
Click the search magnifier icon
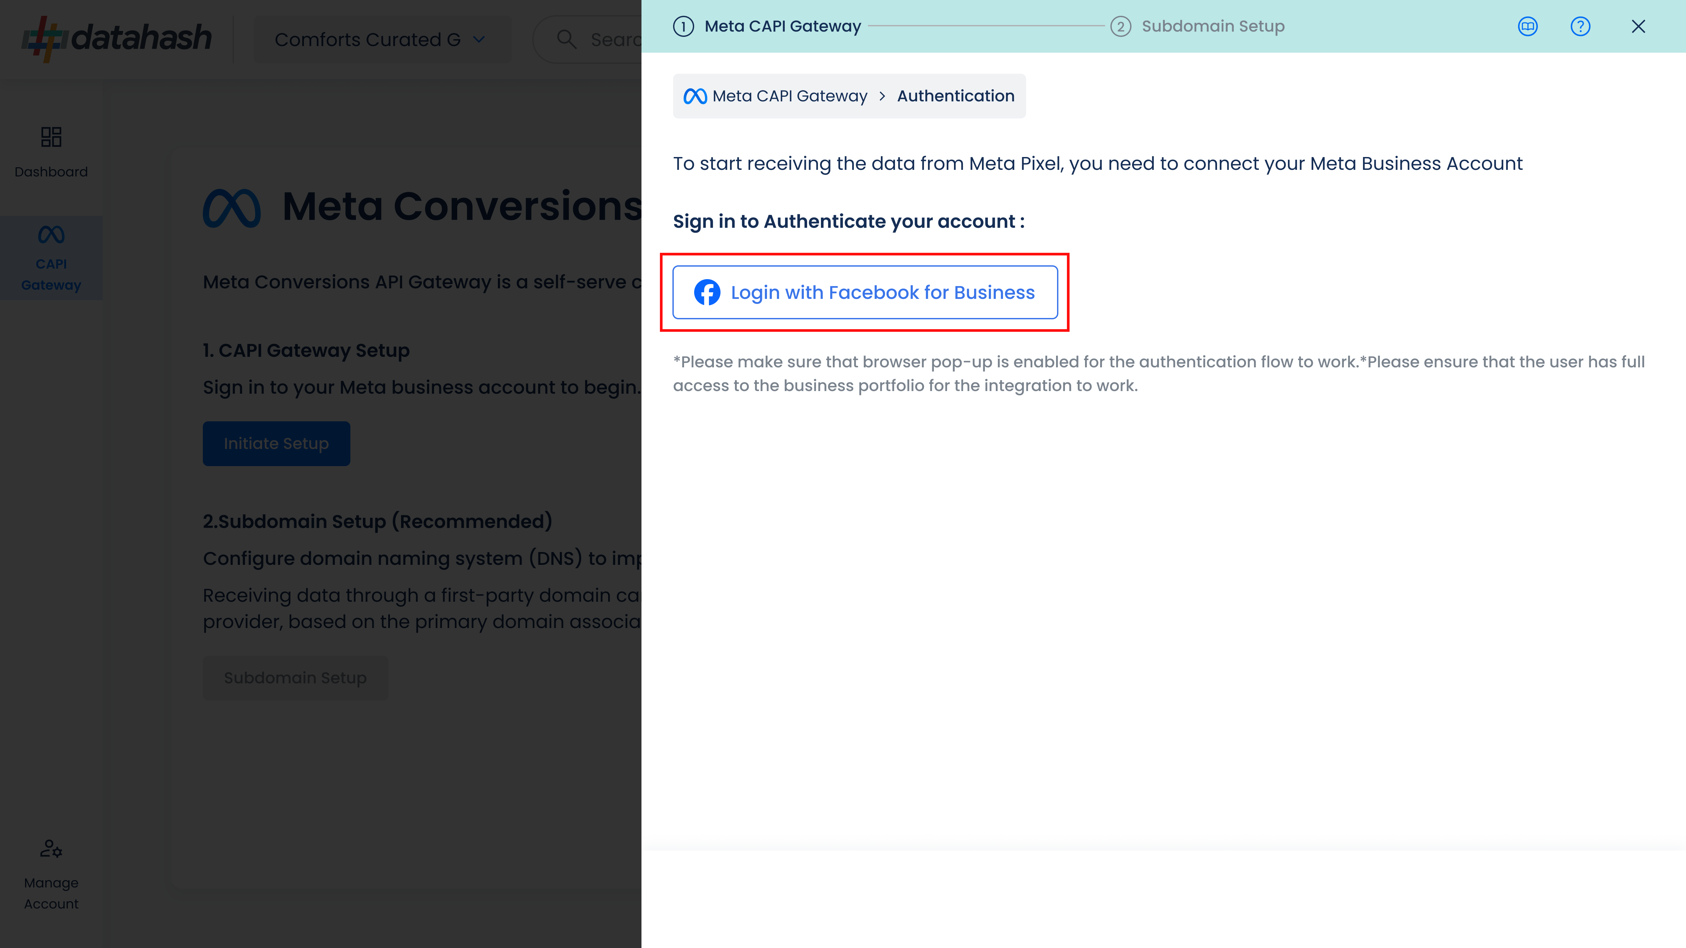[567, 40]
